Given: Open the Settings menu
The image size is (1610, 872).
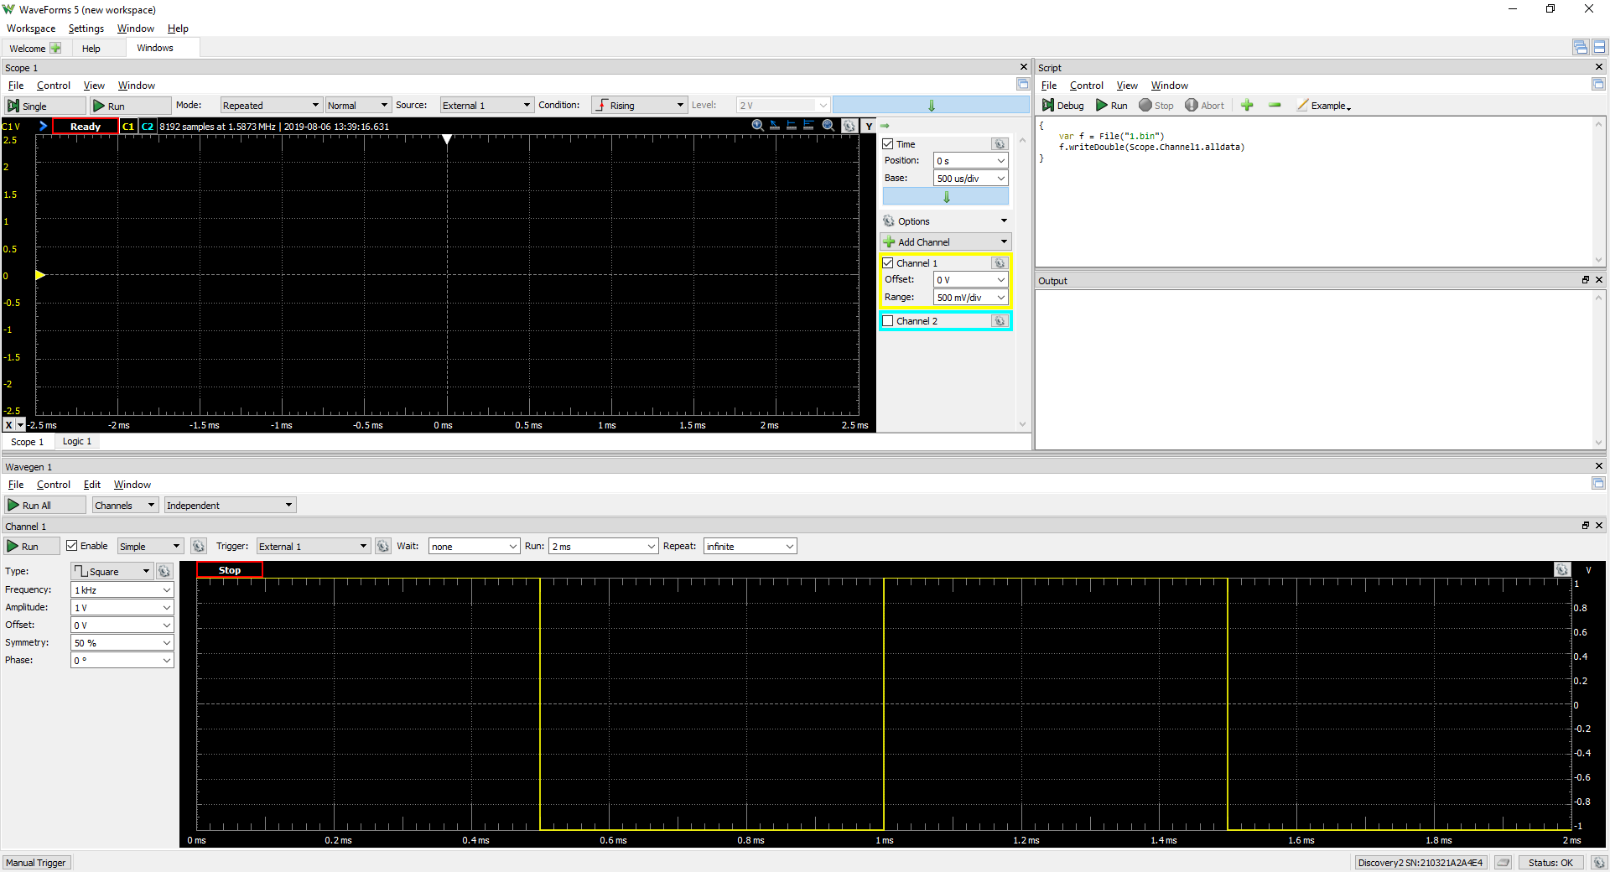Looking at the screenshot, I should tap(86, 29).
